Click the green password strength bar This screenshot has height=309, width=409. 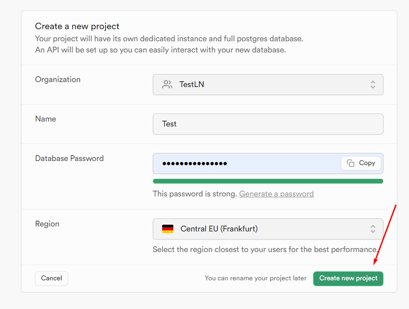(x=268, y=181)
